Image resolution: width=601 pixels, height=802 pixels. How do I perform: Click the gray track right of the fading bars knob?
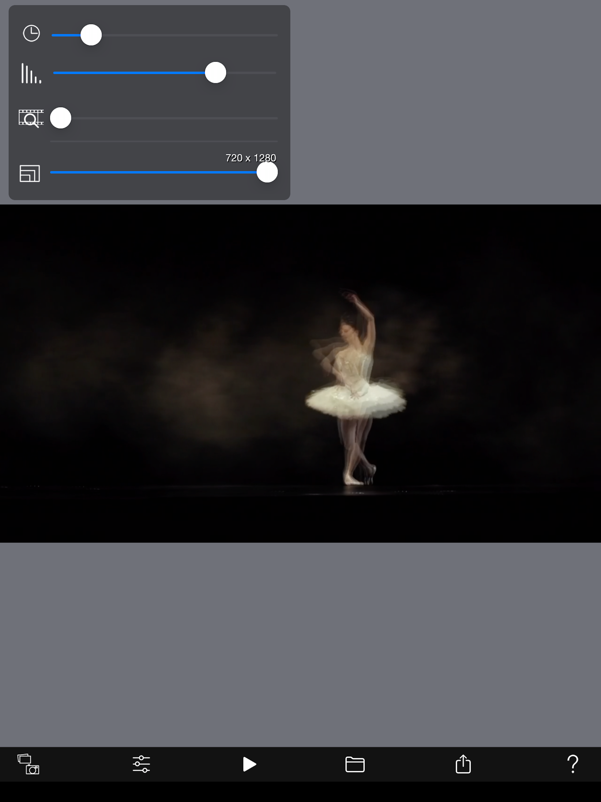(x=252, y=73)
